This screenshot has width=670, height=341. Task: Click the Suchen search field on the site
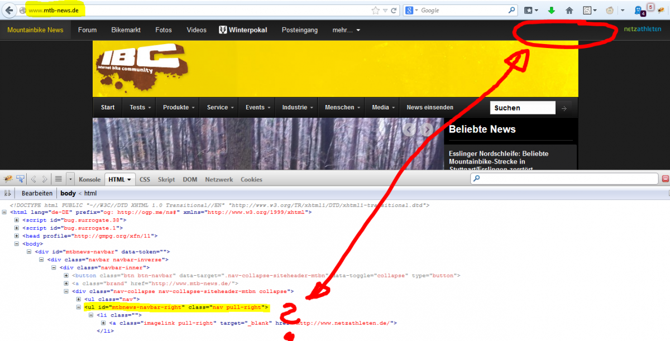tap(523, 108)
